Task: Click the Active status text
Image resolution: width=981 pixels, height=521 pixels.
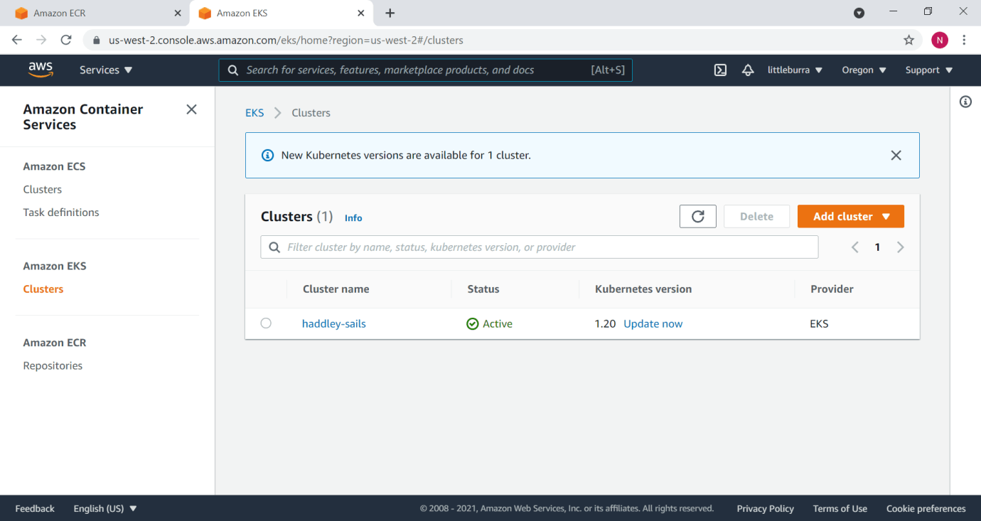Action: 498,324
